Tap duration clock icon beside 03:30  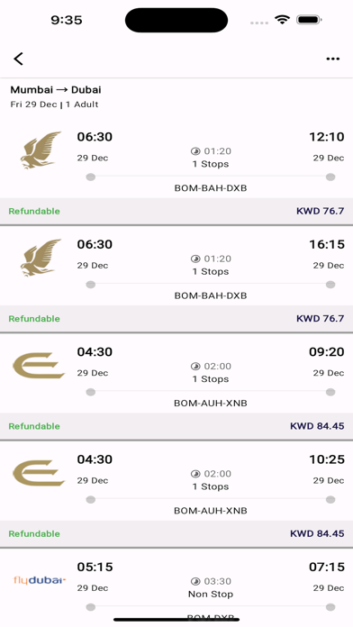(195, 581)
